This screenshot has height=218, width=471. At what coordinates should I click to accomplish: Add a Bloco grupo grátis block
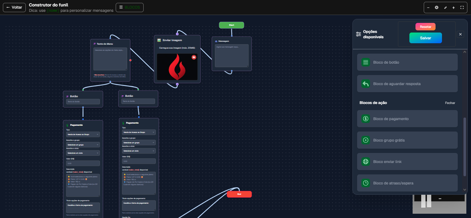pos(407,140)
